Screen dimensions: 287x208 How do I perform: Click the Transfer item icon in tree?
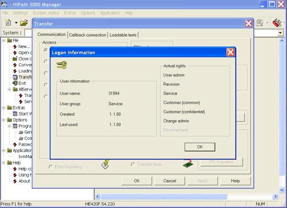click(x=15, y=77)
